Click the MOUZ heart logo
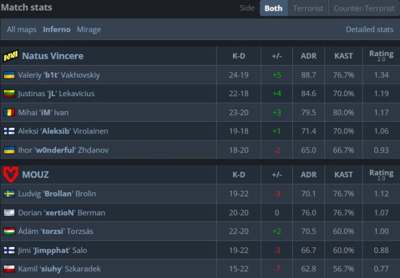 (10, 175)
